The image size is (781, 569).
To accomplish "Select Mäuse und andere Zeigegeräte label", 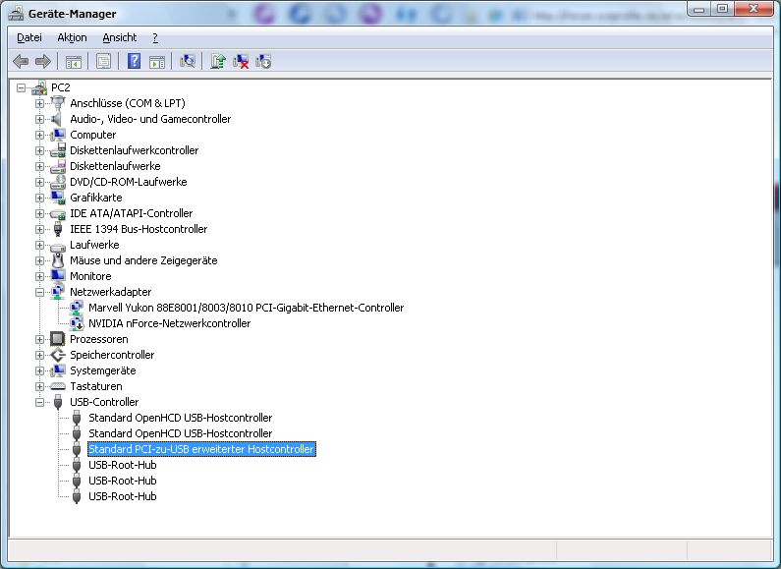I will [x=143, y=260].
